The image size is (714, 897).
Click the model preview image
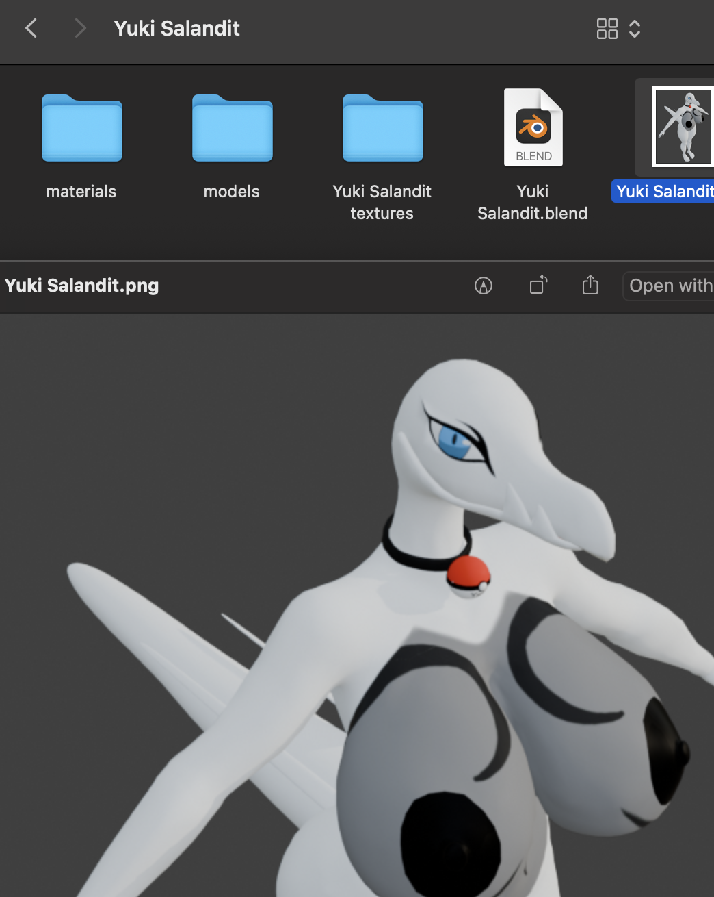tap(357, 605)
